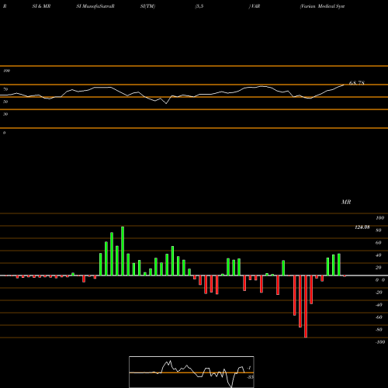Click the MR axis label 100
Screen dimensions: 388x388
point(379,218)
